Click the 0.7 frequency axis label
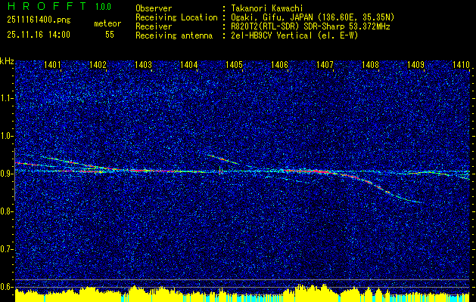 tap(7, 249)
